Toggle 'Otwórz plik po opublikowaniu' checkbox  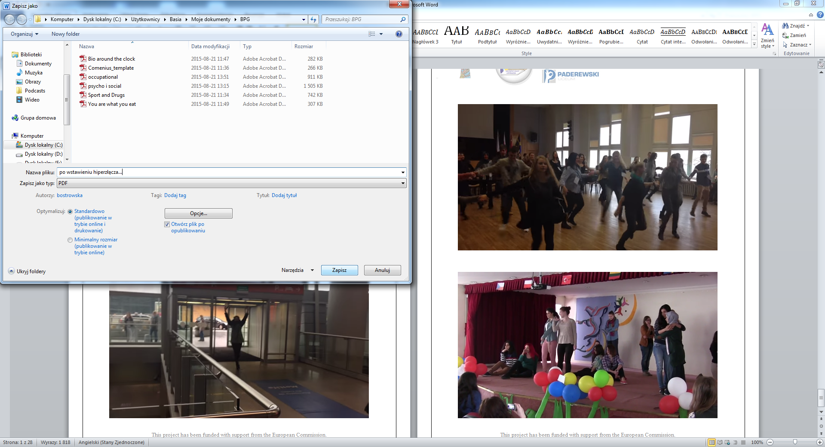click(167, 224)
